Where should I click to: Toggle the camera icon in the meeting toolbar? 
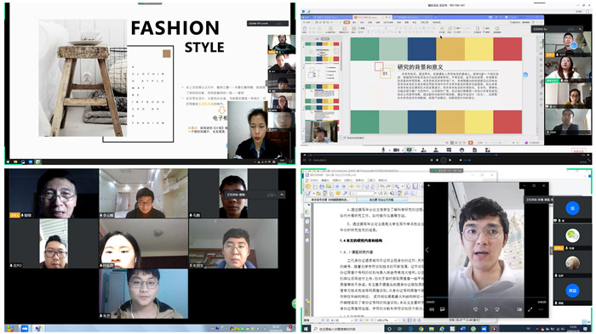(396, 150)
